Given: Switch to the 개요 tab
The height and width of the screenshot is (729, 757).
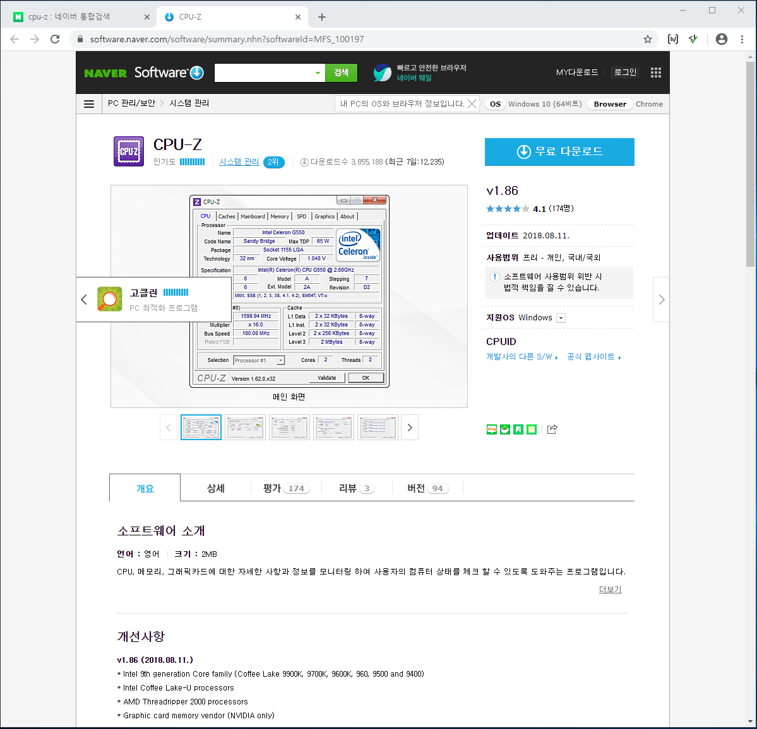Looking at the screenshot, I should click(x=145, y=488).
